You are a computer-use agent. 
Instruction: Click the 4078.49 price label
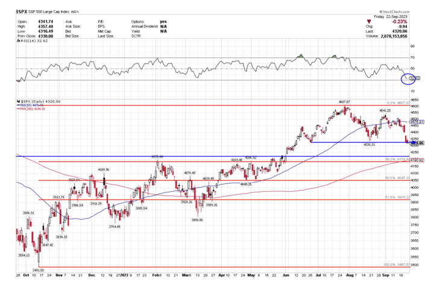click(x=190, y=173)
